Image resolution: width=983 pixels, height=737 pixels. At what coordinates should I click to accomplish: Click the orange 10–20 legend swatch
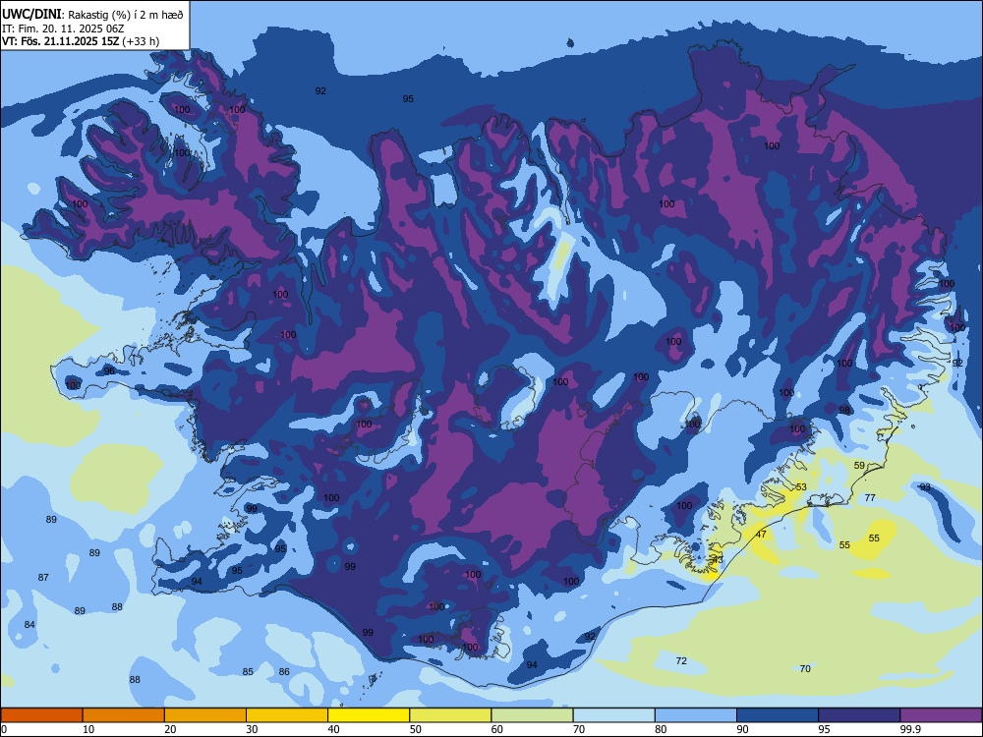[x=124, y=715]
